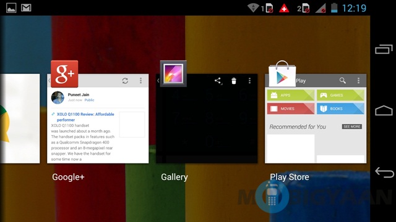Tap the first recommended item card

(291, 149)
